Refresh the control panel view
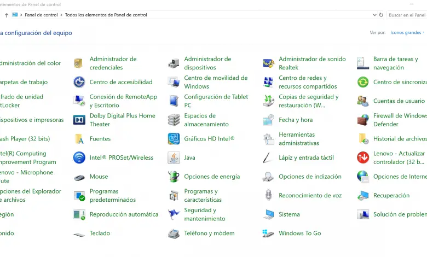Screen dimensions: 427x257 pyautogui.click(x=381, y=15)
